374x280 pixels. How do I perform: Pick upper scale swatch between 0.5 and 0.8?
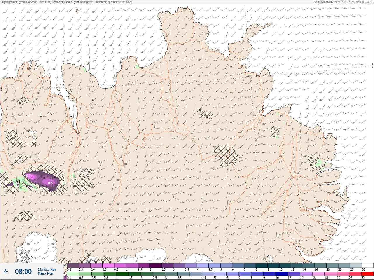tap(108, 265)
